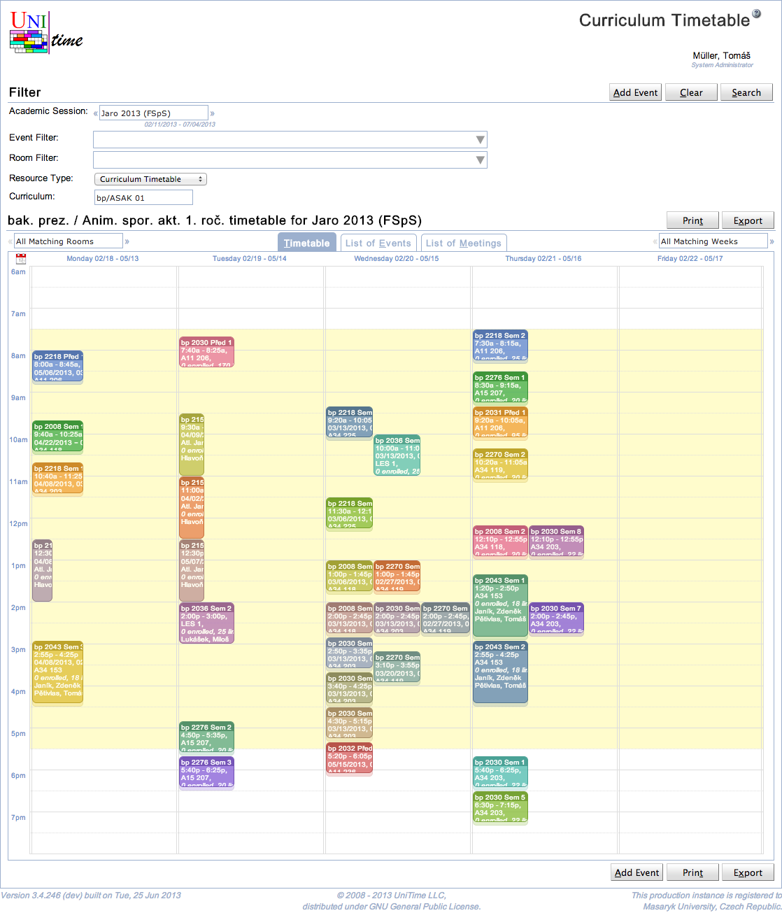Expand the Room Filter dropdown arrow
Image resolution: width=782 pixels, height=913 pixels.
click(480, 160)
